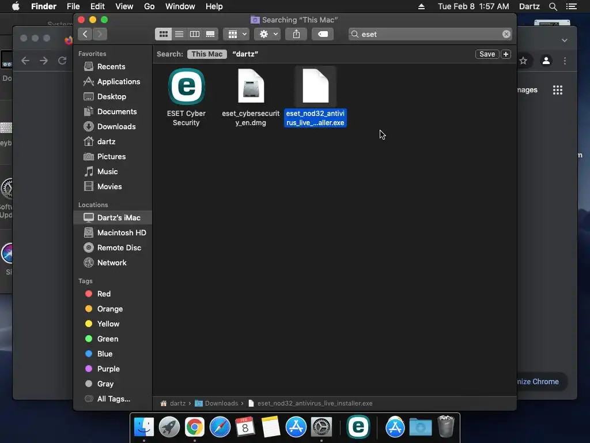
Task: Select "dartz" search scope
Action: pyautogui.click(x=245, y=54)
